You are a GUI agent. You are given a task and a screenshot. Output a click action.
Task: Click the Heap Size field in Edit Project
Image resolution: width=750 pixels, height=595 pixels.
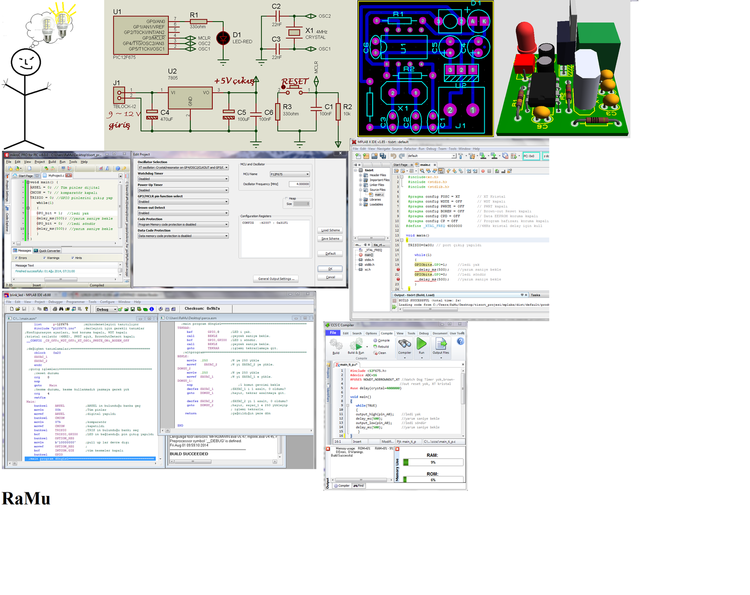[x=302, y=204]
